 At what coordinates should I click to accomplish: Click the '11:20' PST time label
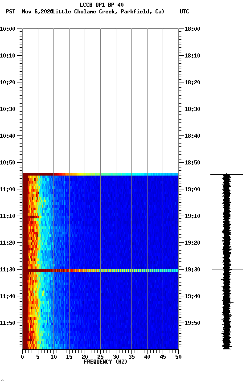tap(8, 243)
